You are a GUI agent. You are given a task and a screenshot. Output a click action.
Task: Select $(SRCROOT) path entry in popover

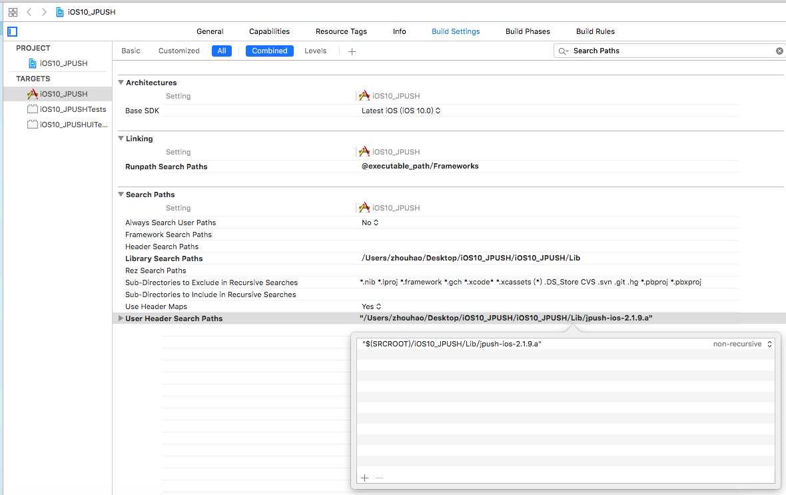coord(452,344)
